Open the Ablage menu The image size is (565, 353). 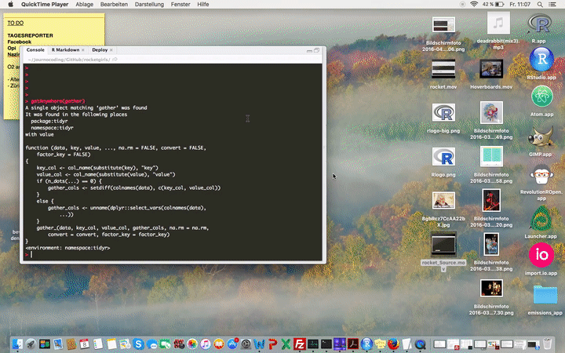pyautogui.click(x=84, y=5)
